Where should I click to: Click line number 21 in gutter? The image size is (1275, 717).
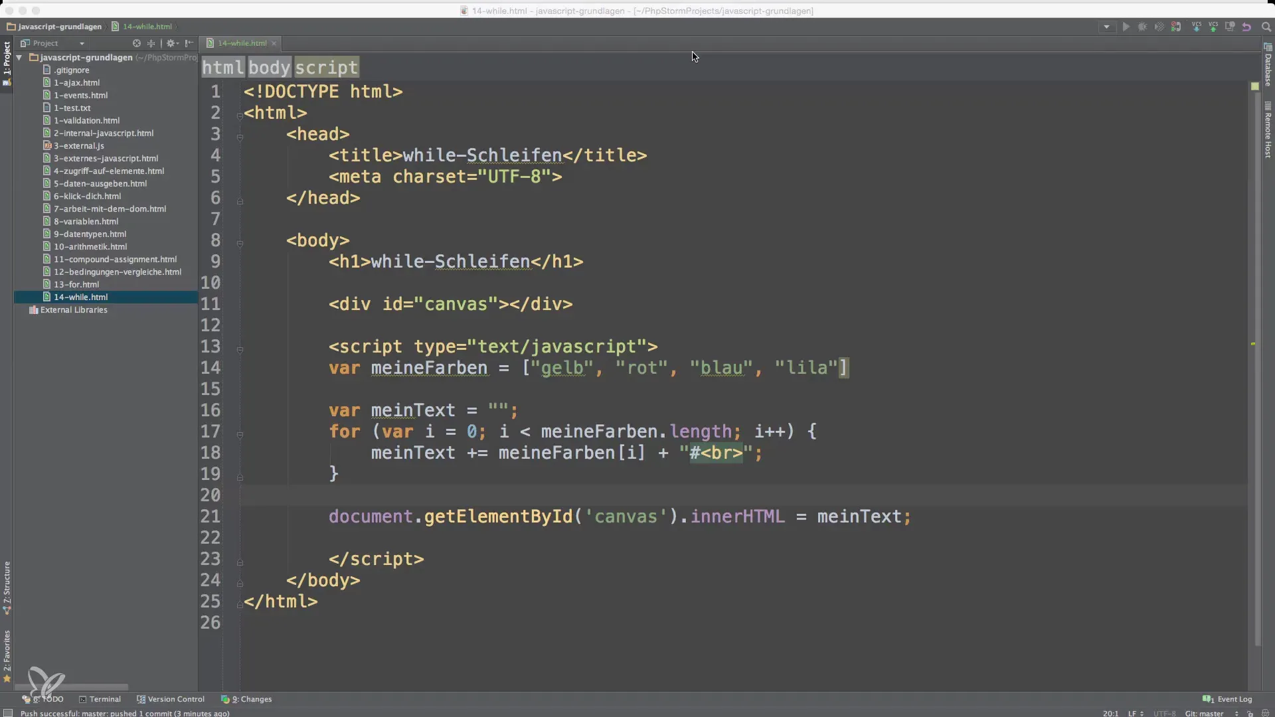click(211, 517)
